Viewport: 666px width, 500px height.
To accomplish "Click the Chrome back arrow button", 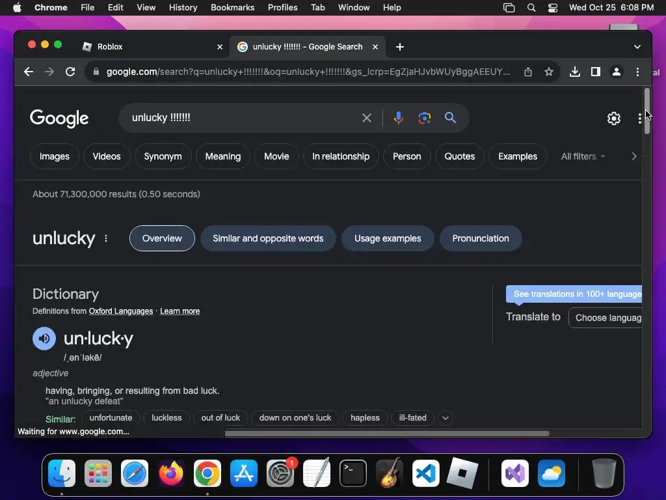I will coord(29,72).
